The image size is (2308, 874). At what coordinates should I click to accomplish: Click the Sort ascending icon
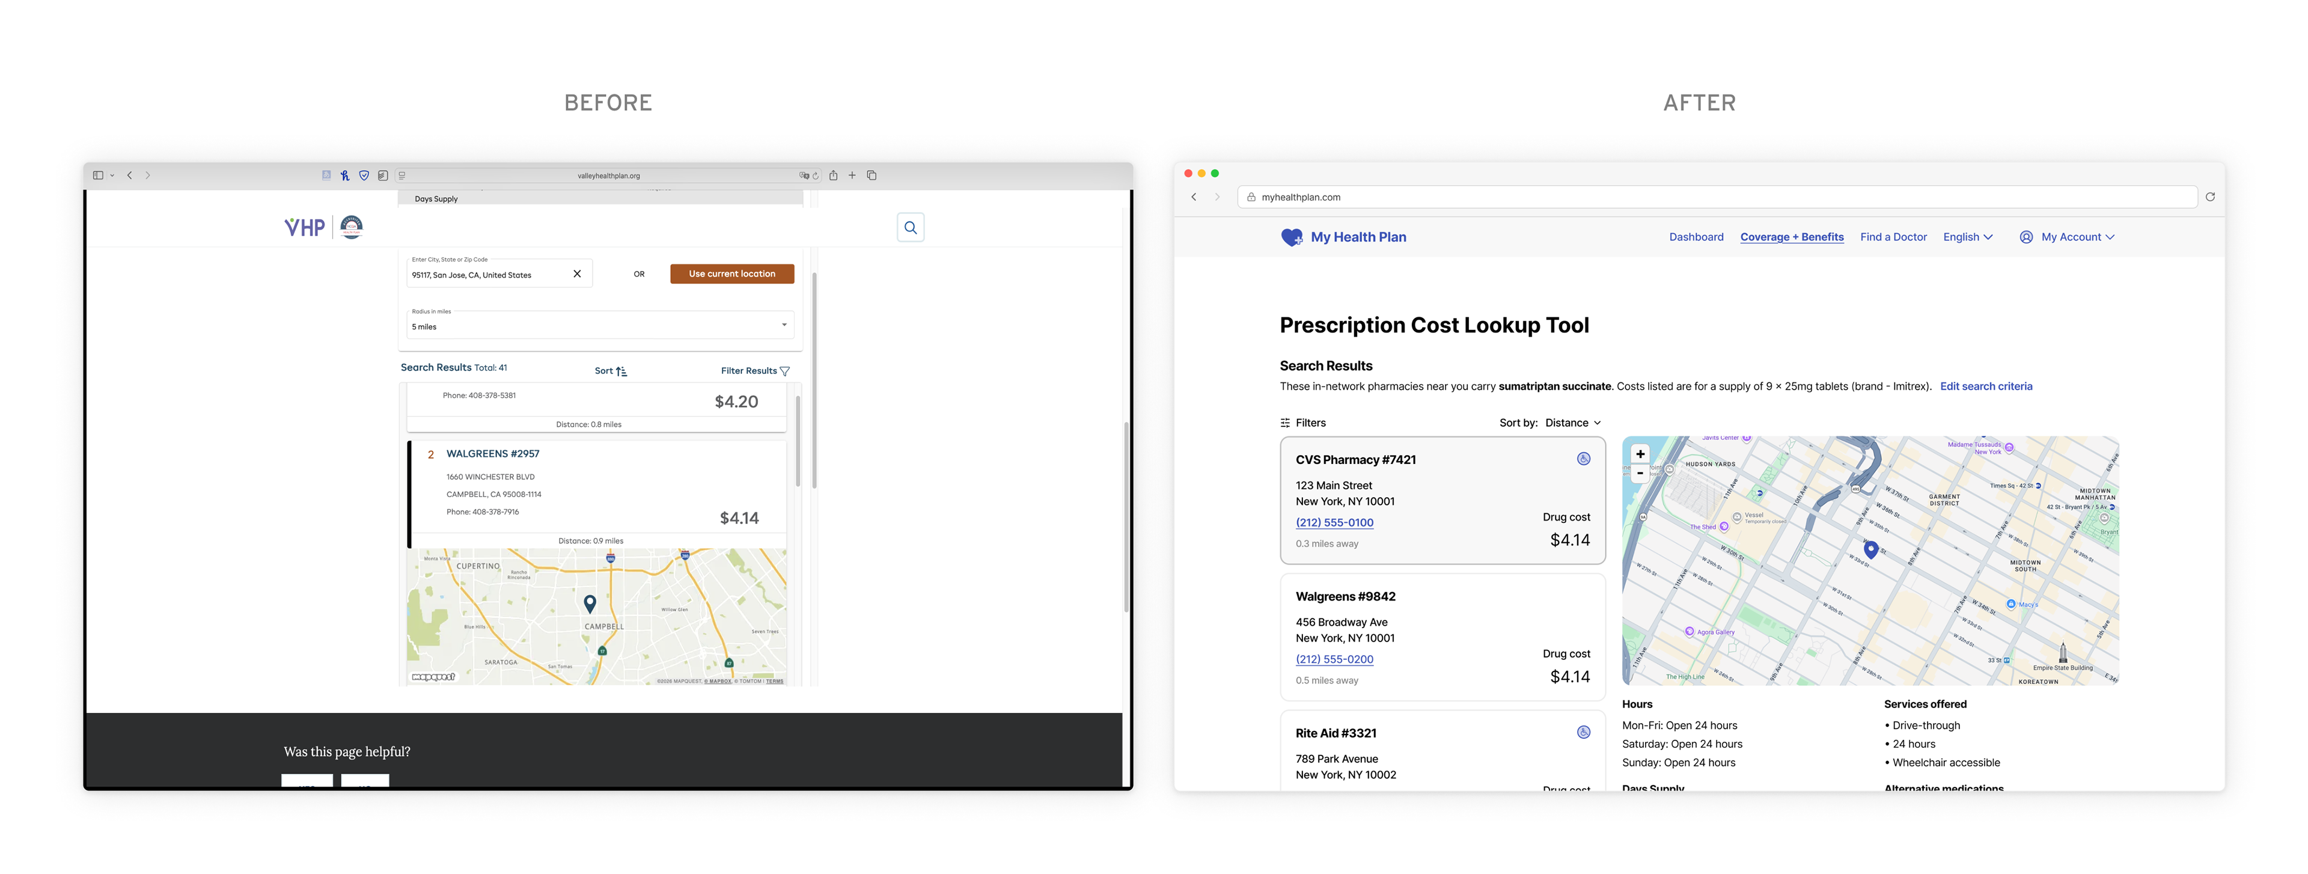coord(621,371)
